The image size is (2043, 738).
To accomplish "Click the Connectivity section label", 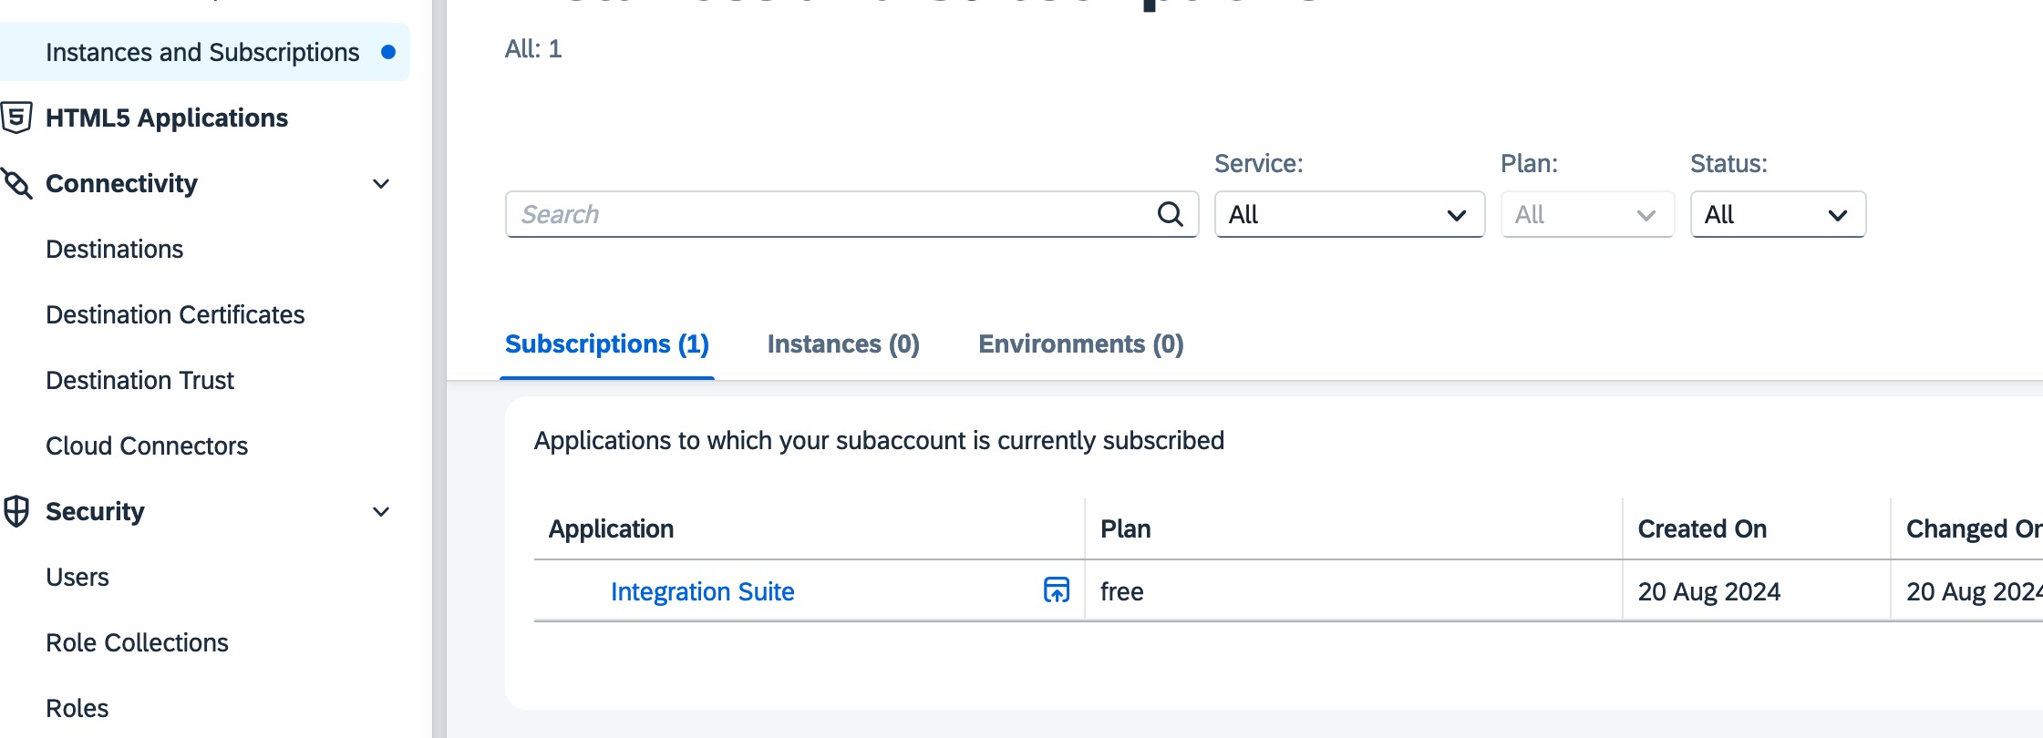I will coord(121,183).
